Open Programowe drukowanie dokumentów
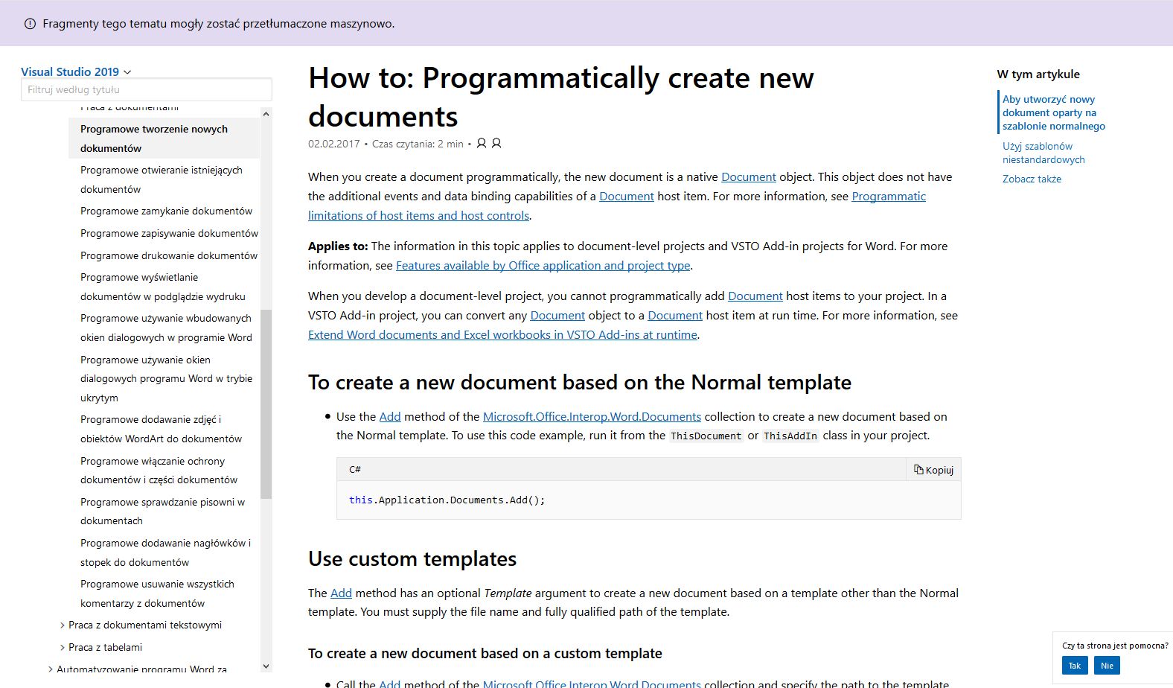The width and height of the screenshot is (1173, 688). pos(169,255)
